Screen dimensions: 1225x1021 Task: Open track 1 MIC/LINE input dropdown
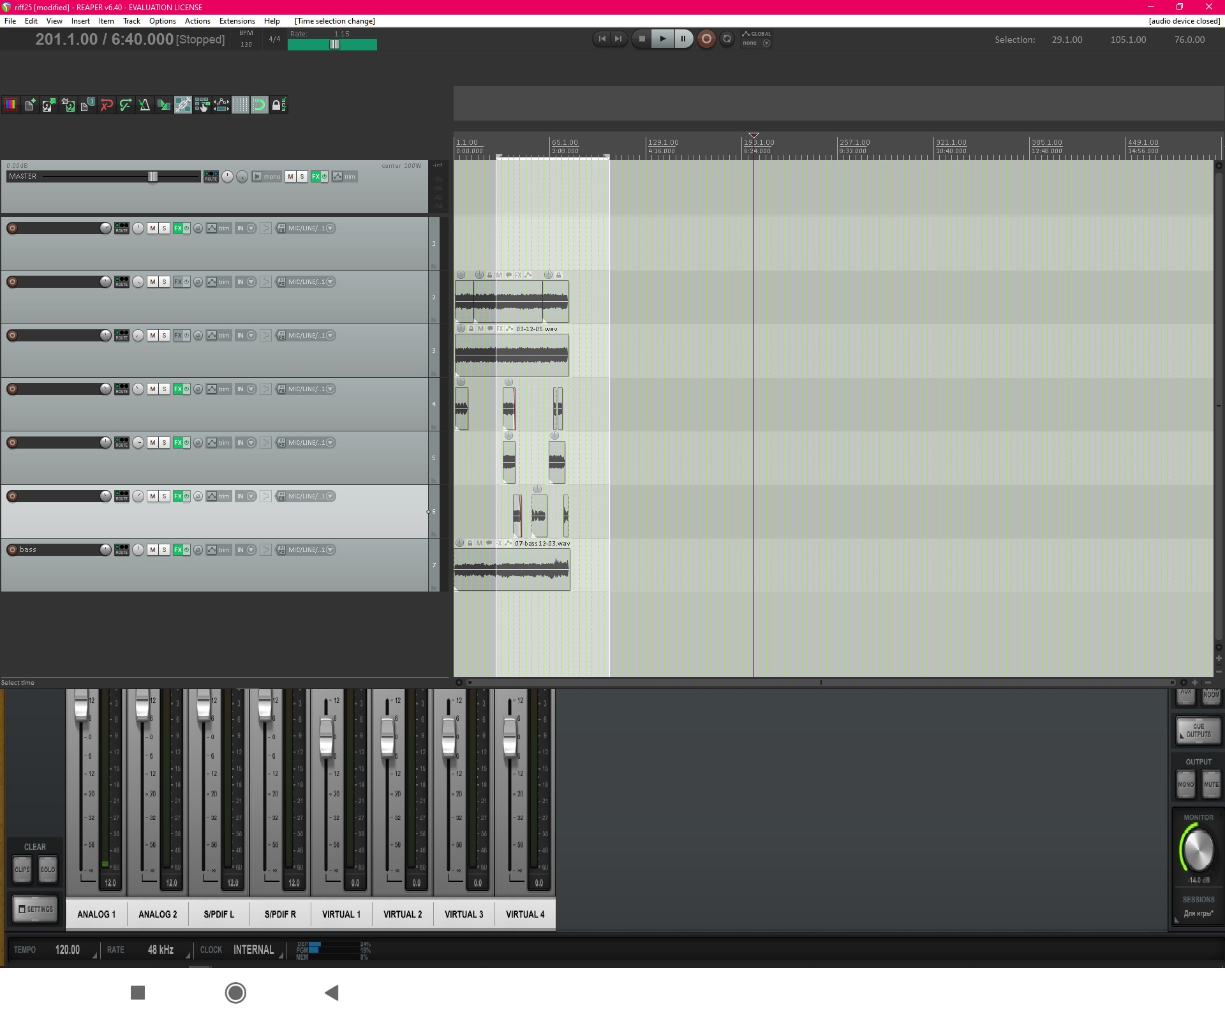(330, 228)
